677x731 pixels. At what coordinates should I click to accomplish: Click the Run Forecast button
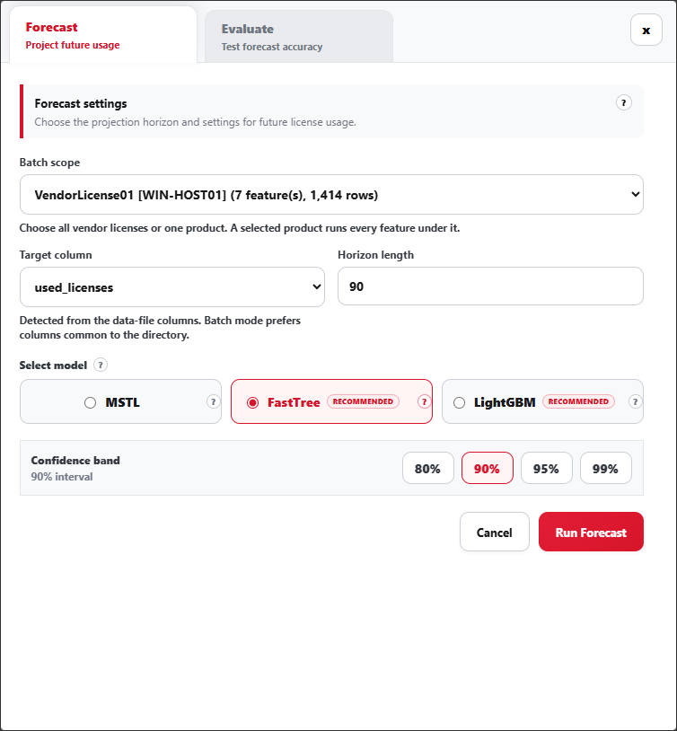(591, 532)
